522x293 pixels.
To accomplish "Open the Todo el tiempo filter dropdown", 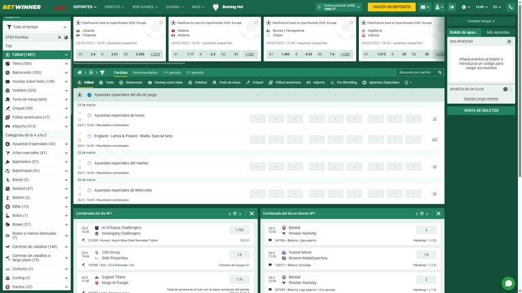I will [37, 27].
